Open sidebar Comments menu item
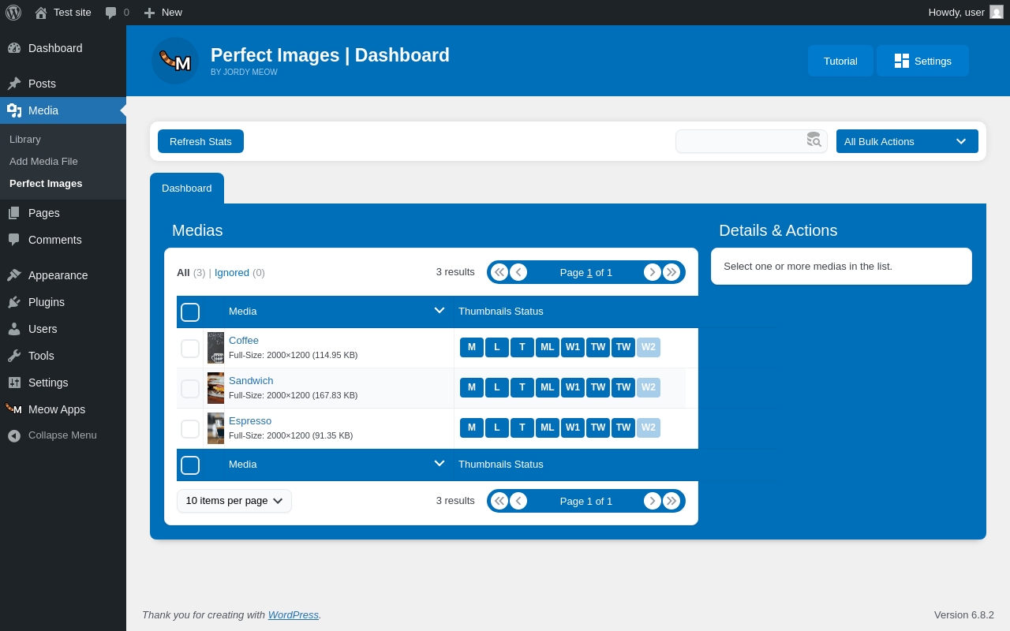 (x=63, y=240)
